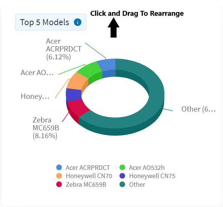This screenshot has width=223, height=207.
Task: Toggle Acer ACRPRDCT legend series
Action: point(83,168)
